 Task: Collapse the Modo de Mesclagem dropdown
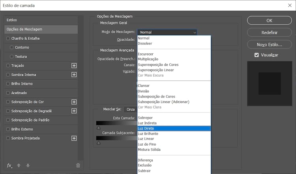pyautogui.click(x=167, y=32)
